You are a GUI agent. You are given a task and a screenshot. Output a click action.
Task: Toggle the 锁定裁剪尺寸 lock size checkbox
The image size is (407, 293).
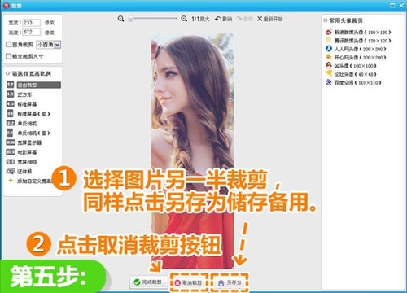click(9, 56)
